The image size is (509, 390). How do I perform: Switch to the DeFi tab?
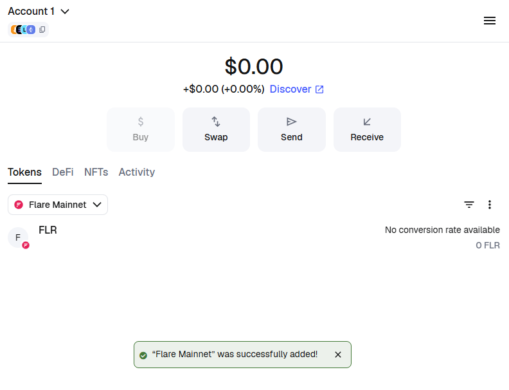(62, 172)
